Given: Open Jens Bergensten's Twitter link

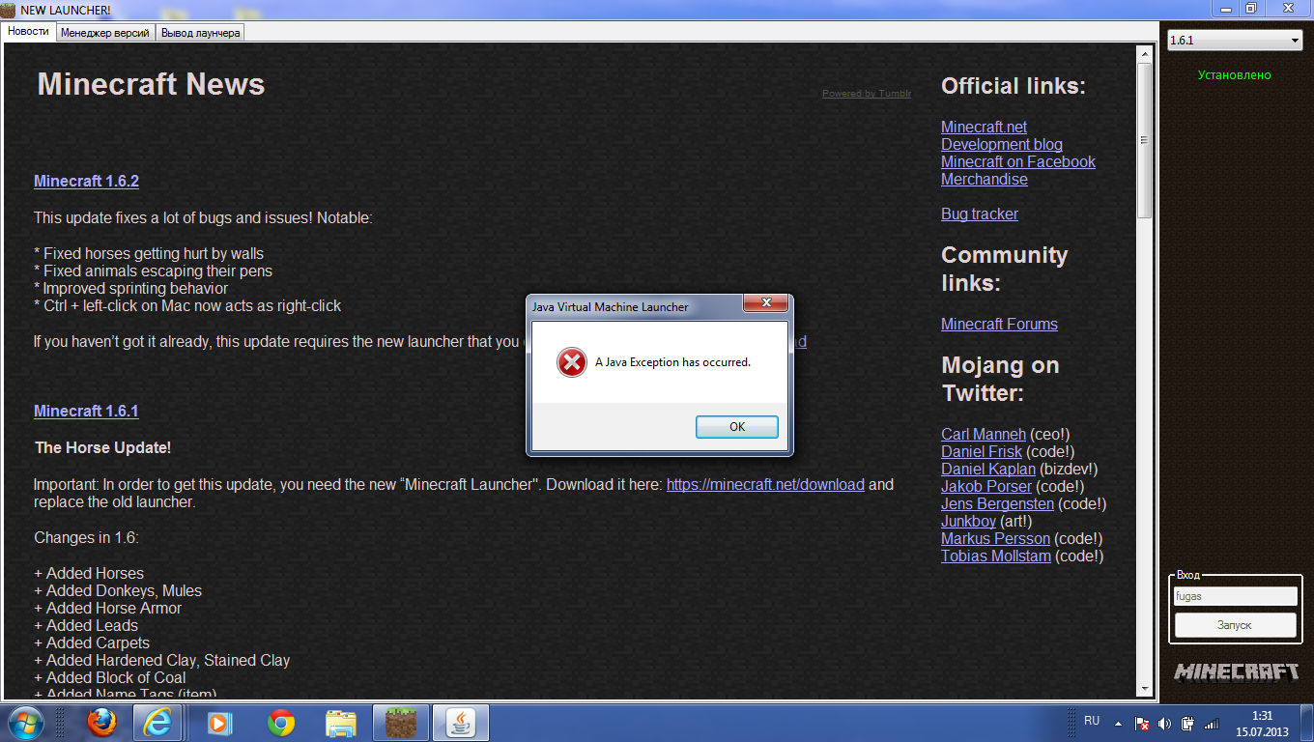Looking at the screenshot, I should (x=997, y=503).
